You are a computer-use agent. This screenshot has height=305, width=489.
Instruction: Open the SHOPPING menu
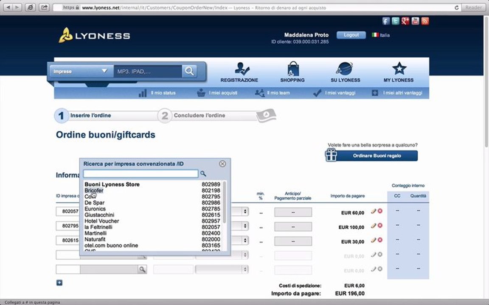[292, 72]
